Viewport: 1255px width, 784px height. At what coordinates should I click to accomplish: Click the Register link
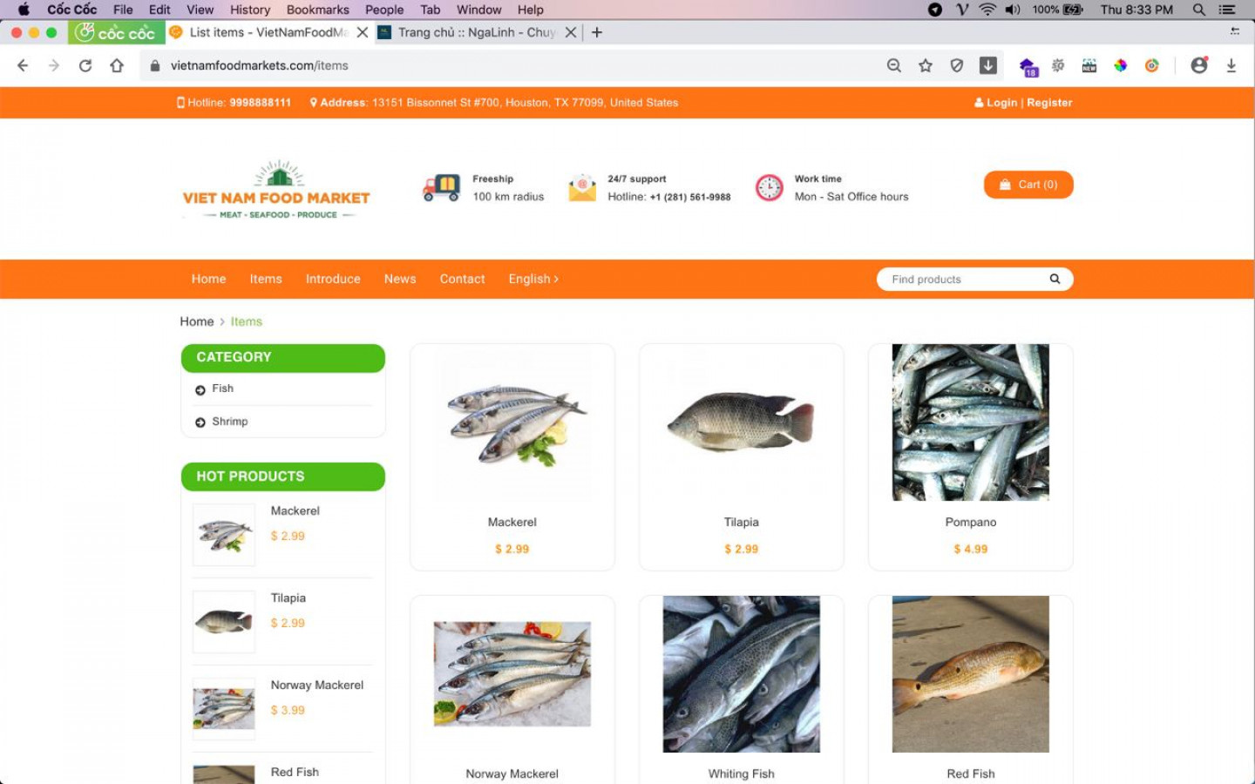[1049, 103]
